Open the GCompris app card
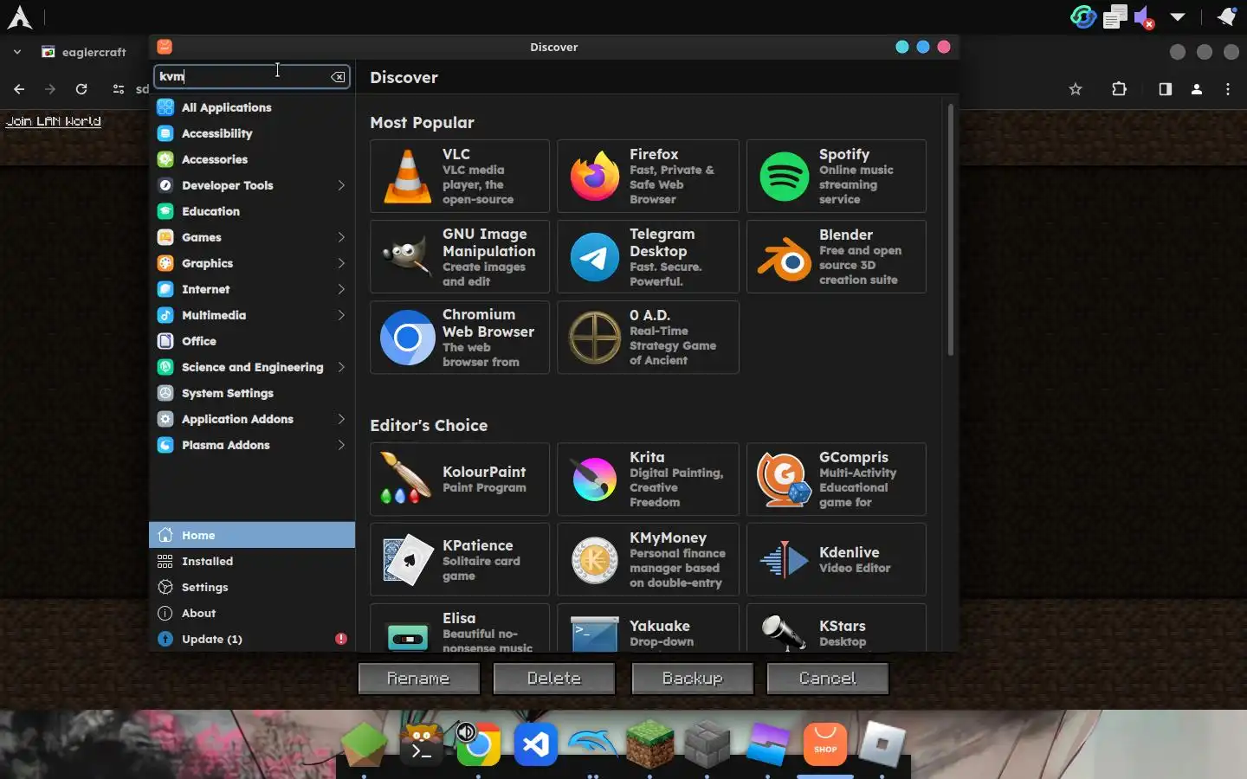Screen dimensions: 1247x779 click(x=837, y=480)
